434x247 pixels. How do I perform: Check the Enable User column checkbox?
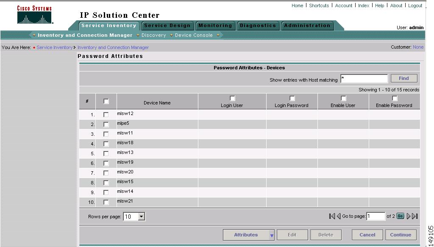(343, 99)
